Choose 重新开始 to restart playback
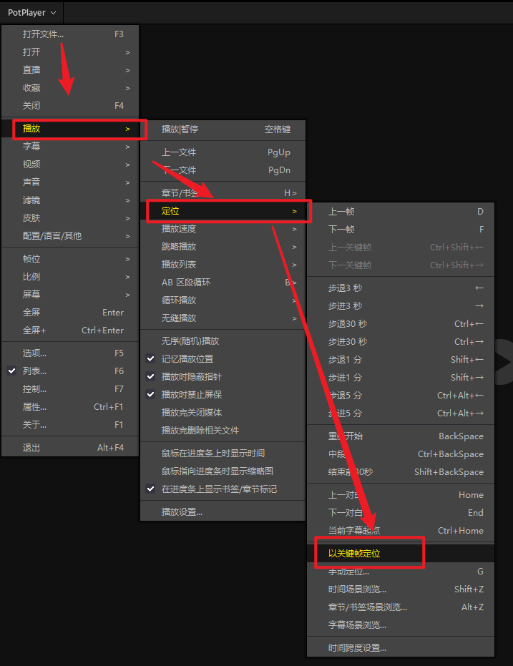513x666 pixels. (346, 436)
